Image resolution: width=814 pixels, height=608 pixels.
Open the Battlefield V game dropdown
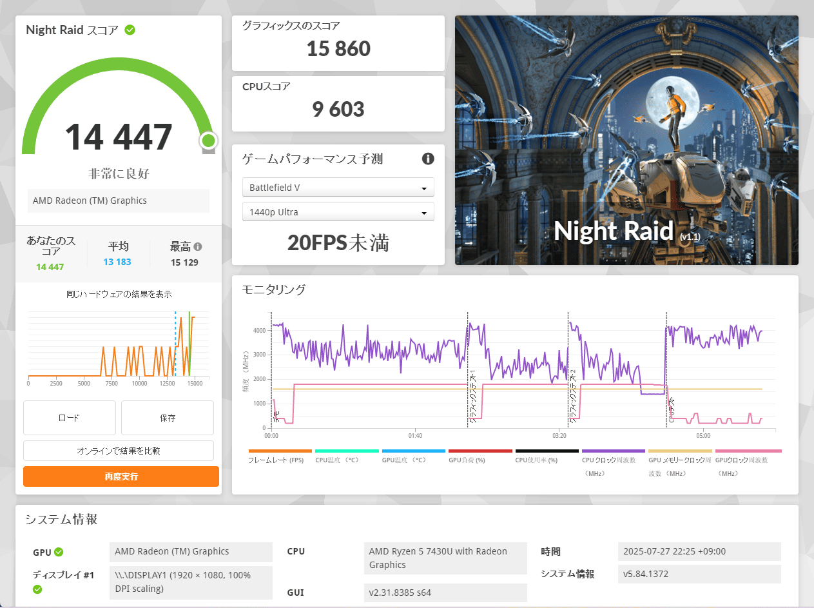[x=338, y=188]
